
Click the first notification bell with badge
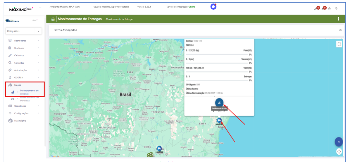tap(316, 8)
